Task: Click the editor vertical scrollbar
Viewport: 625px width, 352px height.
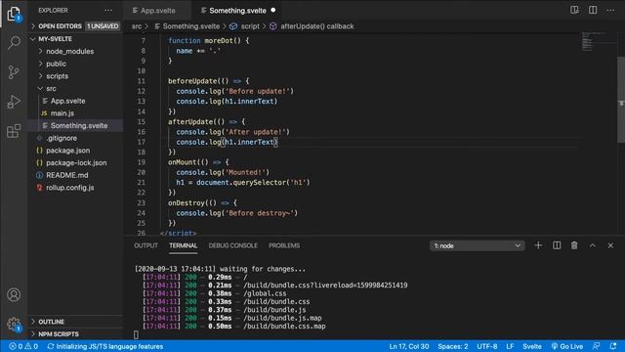Action: coord(621,100)
